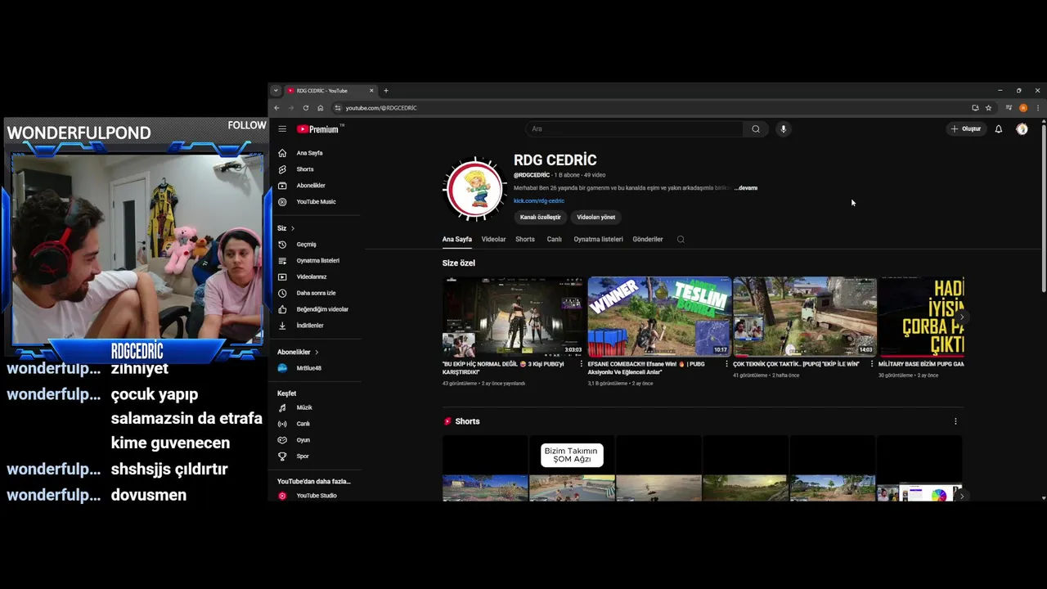The image size is (1047, 589).
Task: Click the Kanalı özelleştir button
Action: [541, 218]
